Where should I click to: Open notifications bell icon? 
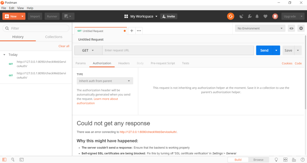pos(257,16)
